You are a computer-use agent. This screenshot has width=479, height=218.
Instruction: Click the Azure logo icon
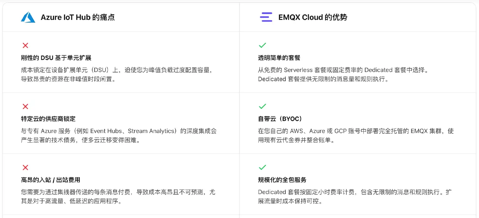coord(28,17)
